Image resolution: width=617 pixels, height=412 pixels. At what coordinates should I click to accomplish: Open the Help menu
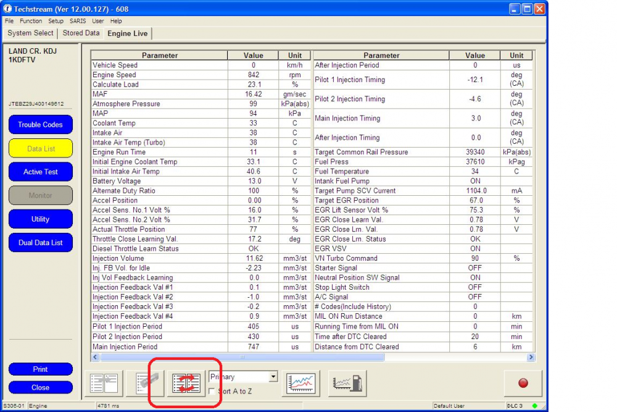pyautogui.click(x=116, y=21)
